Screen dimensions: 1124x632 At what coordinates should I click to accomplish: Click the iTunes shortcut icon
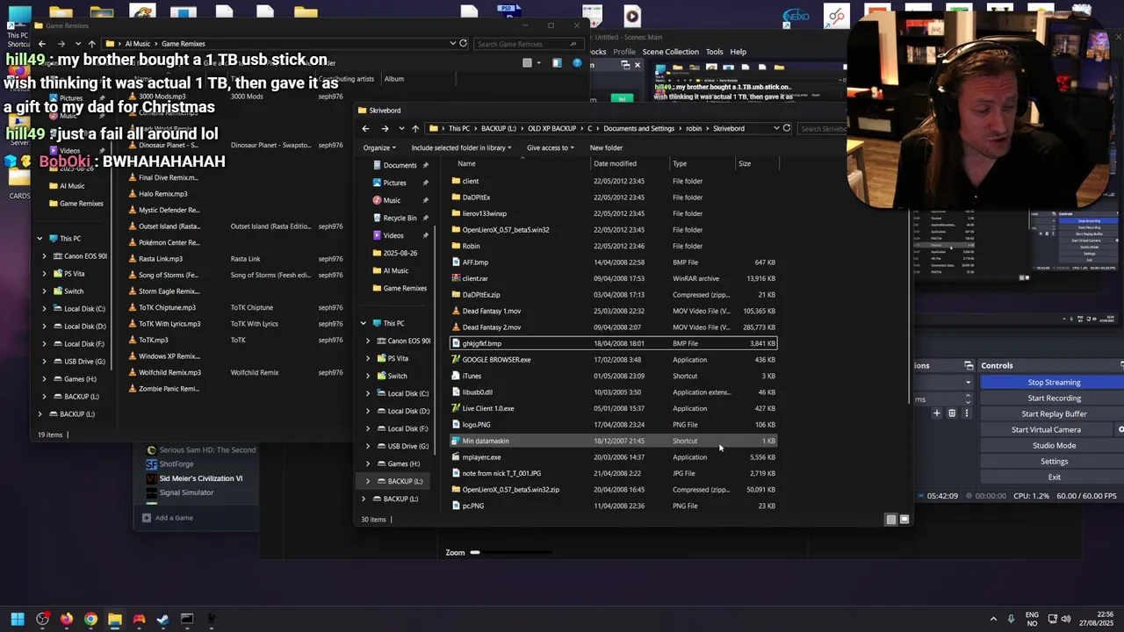(x=456, y=376)
